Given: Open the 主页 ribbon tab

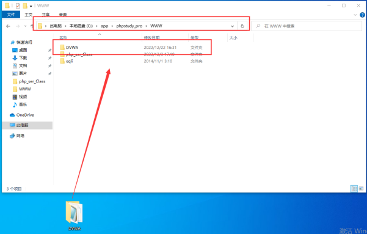Looking at the screenshot, I should tap(29, 15).
